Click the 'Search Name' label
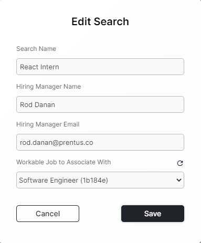Image resolution: width=201 pixels, height=243 pixels. tap(36, 49)
